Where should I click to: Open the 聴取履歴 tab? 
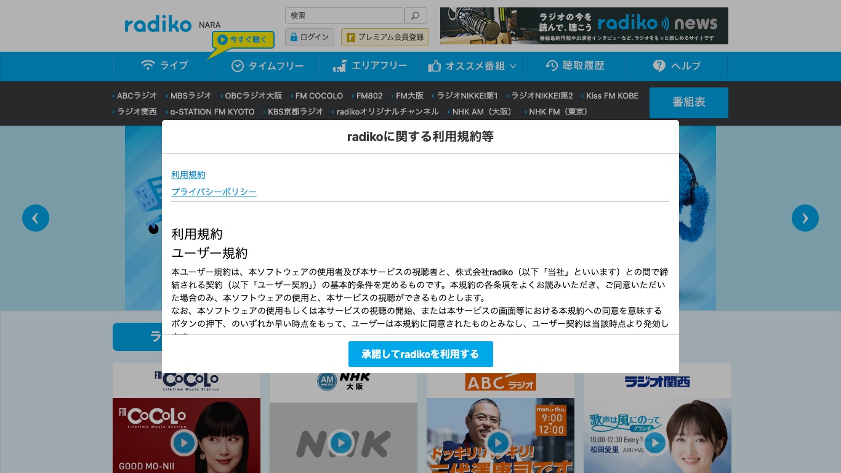574,66
